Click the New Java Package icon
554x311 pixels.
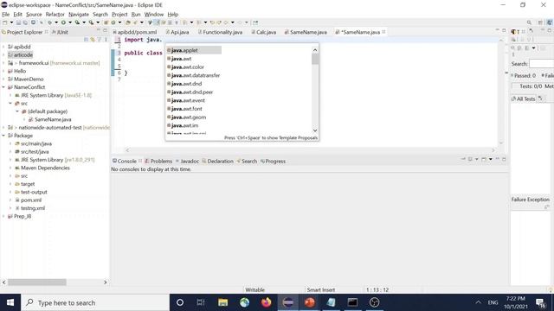tap(106, 22)
